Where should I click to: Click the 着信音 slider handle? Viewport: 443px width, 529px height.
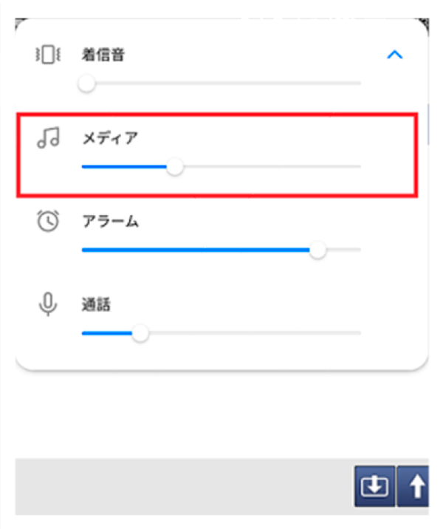click(x=86, y=83)
